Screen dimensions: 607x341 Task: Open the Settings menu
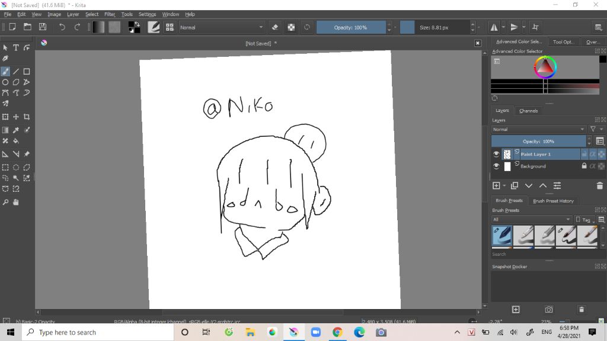pyautogui.click(x=147, y=14)
